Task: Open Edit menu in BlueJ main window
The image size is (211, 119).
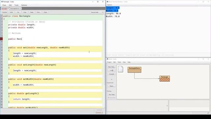Action: [114, 62]
